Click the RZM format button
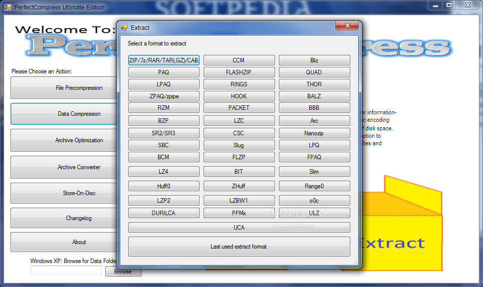The image size is (483, 287). pos(164,108)
